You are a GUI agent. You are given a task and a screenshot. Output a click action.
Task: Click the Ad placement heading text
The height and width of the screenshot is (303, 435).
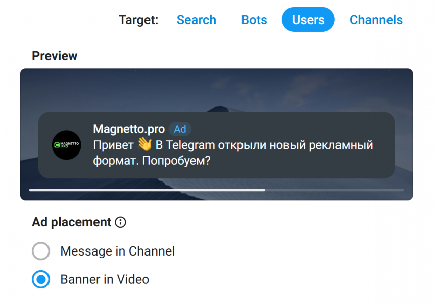(72, 222)
